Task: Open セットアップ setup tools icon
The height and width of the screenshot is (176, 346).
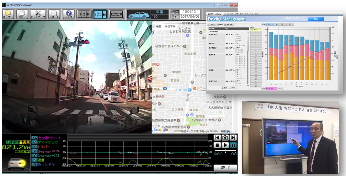Action: [x=38, y=14]
